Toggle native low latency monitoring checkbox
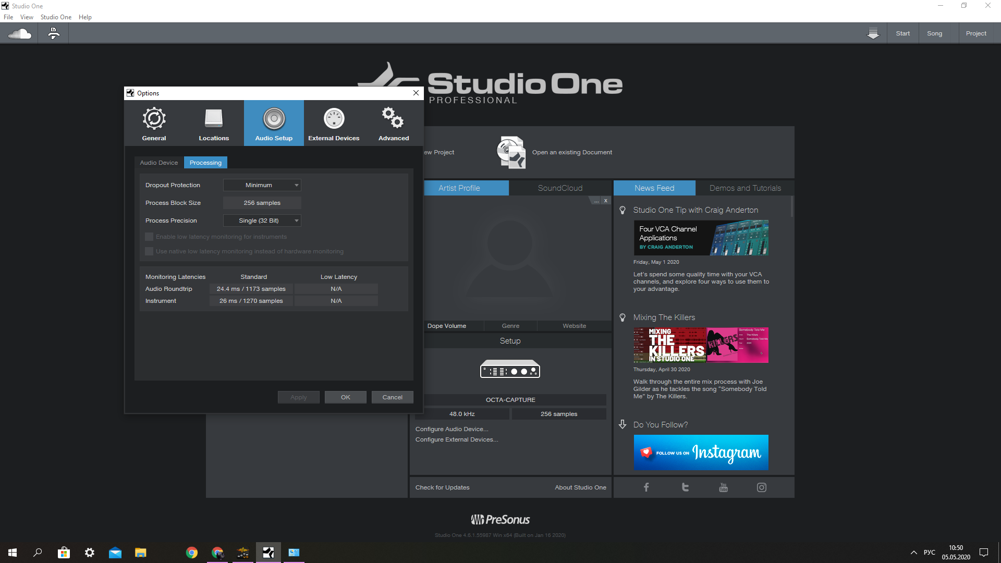1001x563 pixels. 149,251
